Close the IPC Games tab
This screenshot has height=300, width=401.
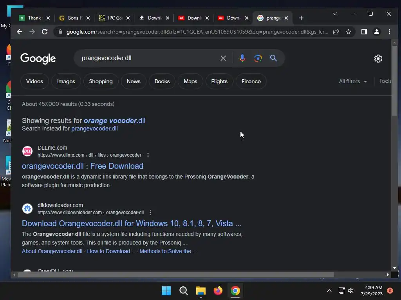pyautogui.click(x=128, y=18)
